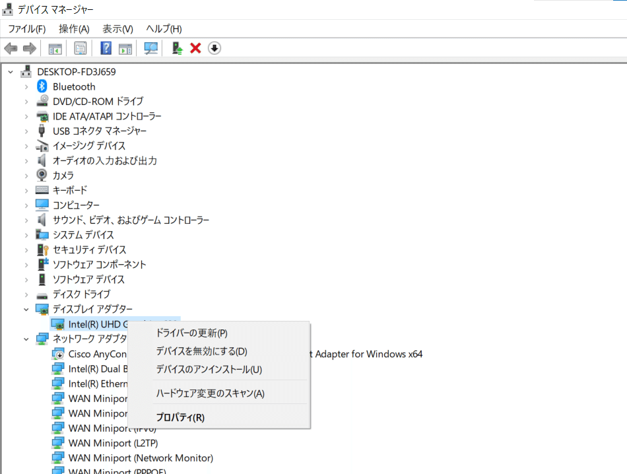Choose ドライバーの更新(P) from context menu

(x=218, y=333)
